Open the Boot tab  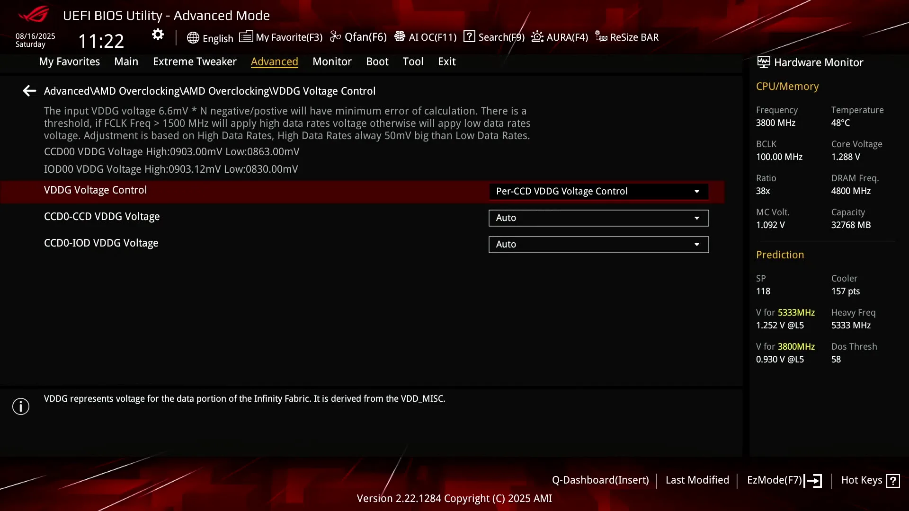pyautogui.click(x=377, y=62)
